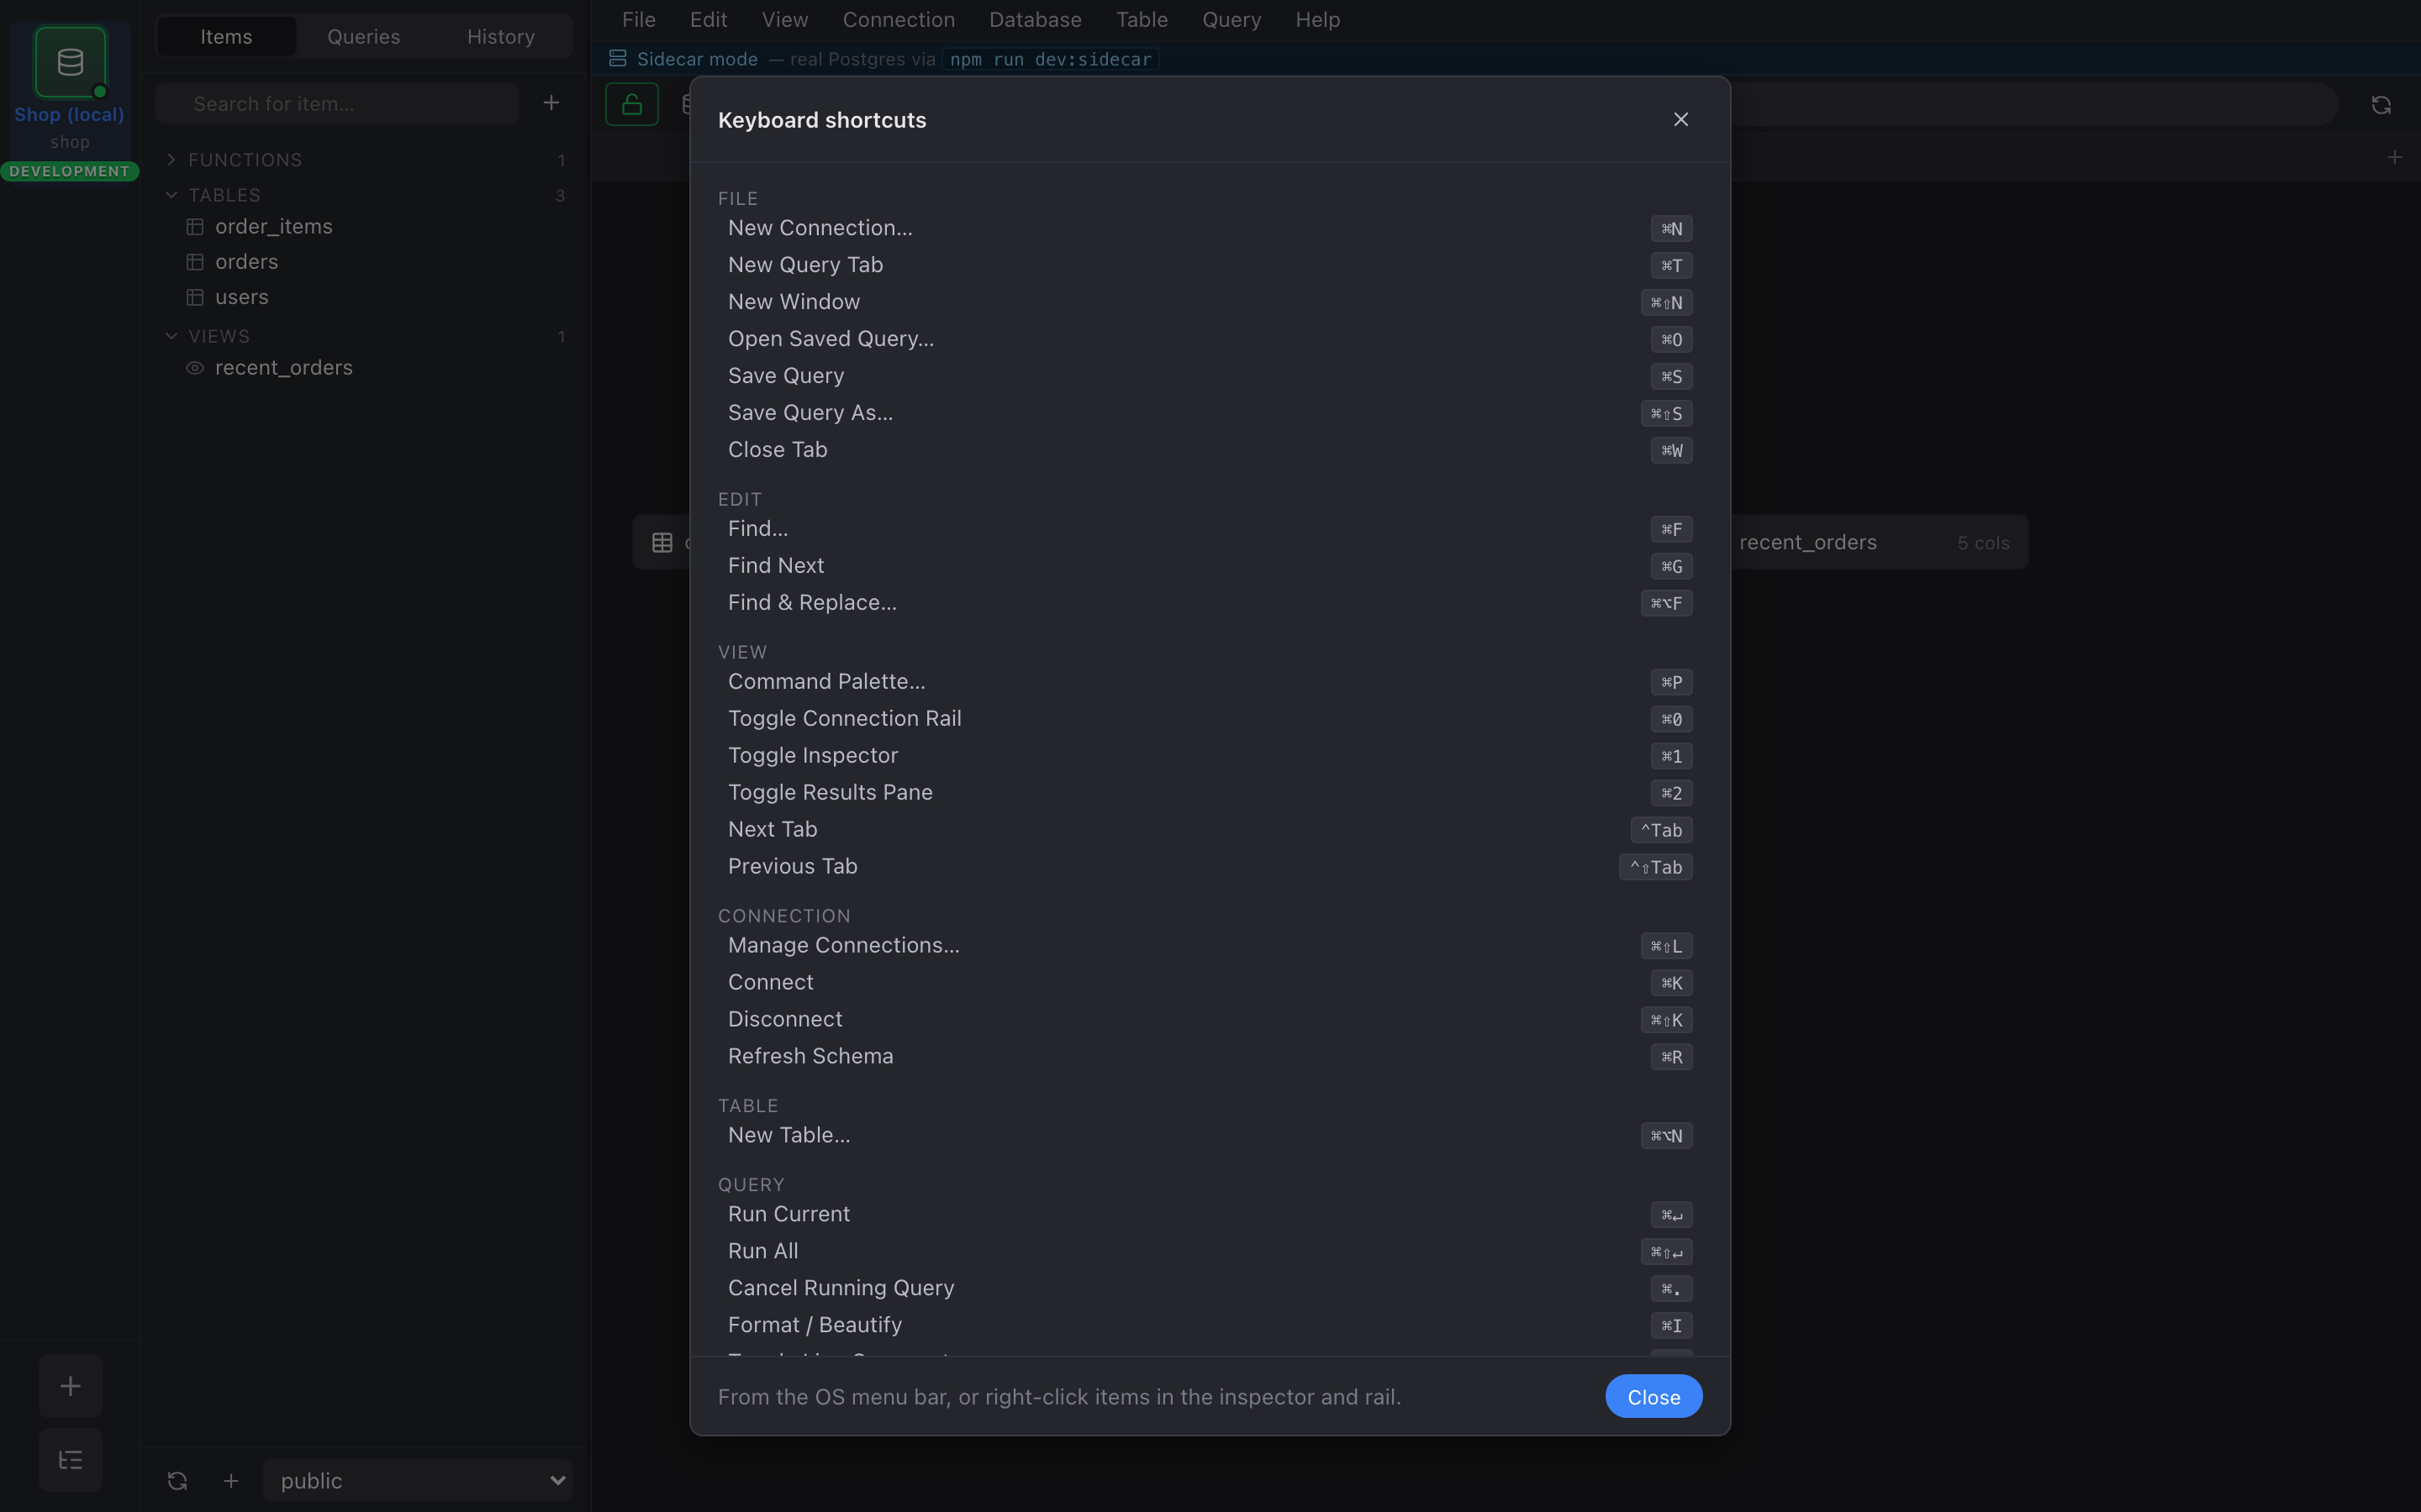2421x1512 pixels.
Task: Click the New Query Tab shortcut row
Action: 1210,265
